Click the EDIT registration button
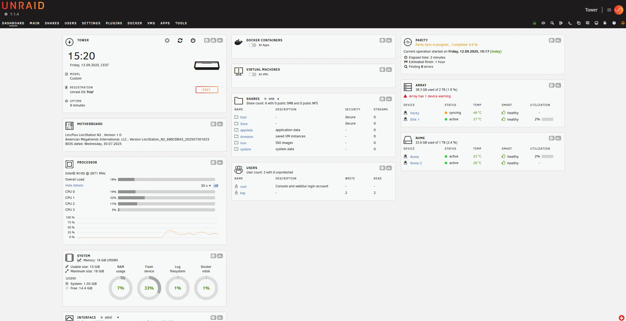 pos(207,90)
